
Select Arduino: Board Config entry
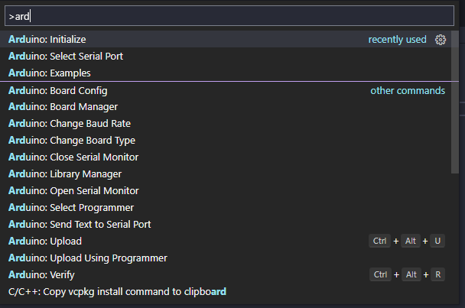coord(226,90)
